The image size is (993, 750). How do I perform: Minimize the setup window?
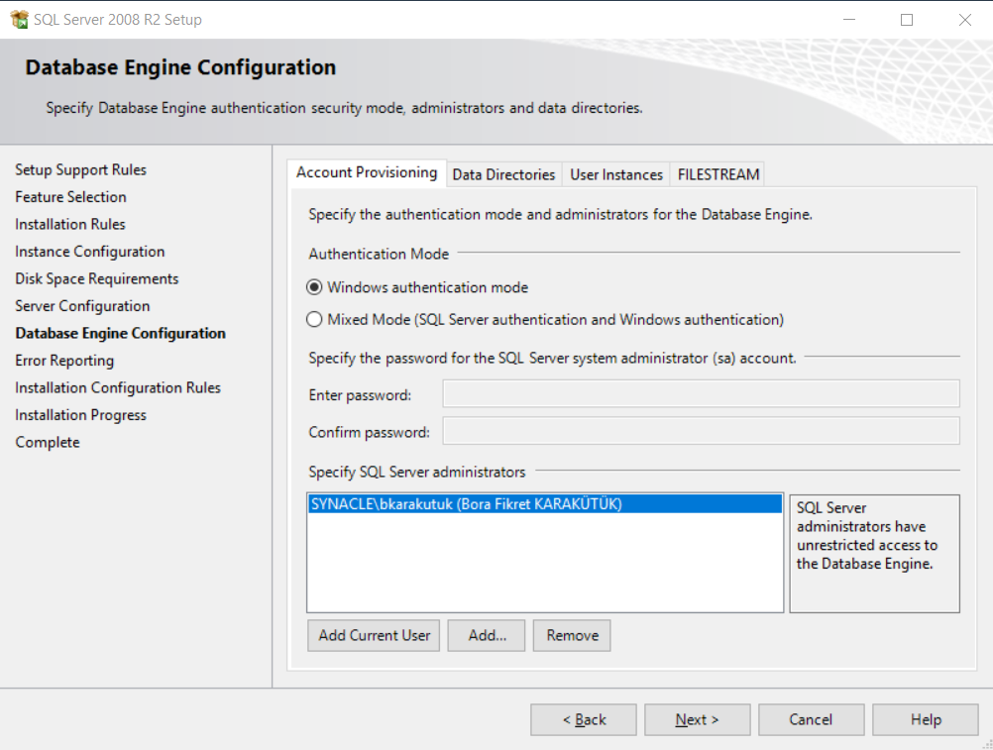tap(849, 20)
